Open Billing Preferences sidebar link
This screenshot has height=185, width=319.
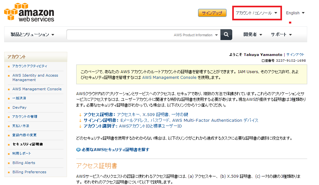click(x=29, y=172)
